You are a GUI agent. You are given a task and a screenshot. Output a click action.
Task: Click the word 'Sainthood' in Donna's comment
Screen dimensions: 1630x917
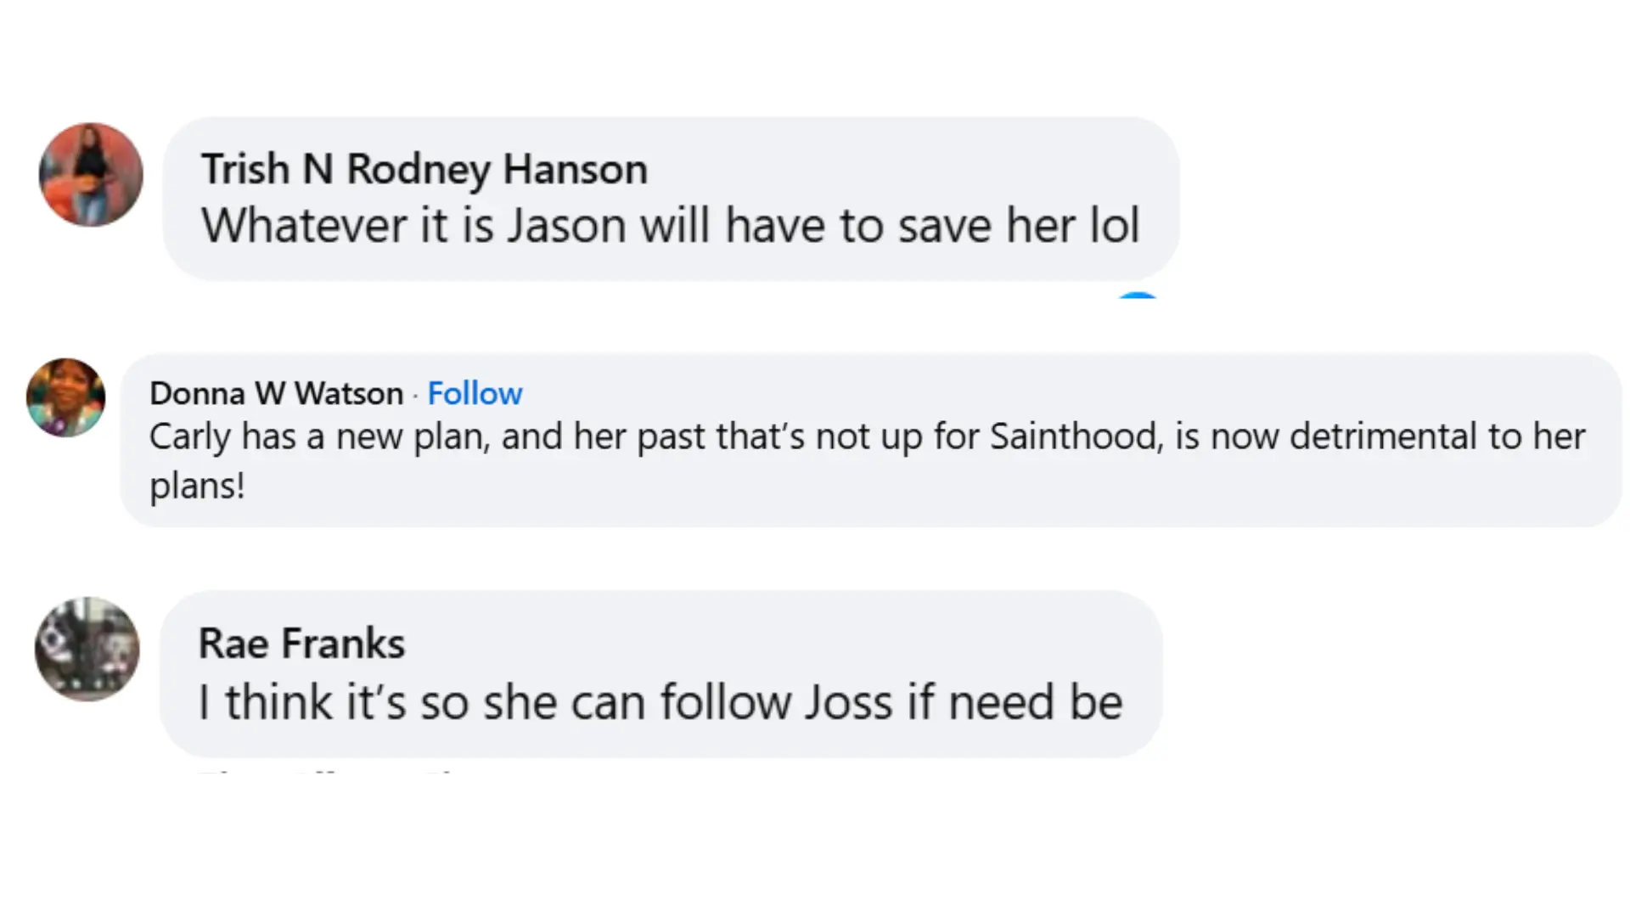[1076, 437]
